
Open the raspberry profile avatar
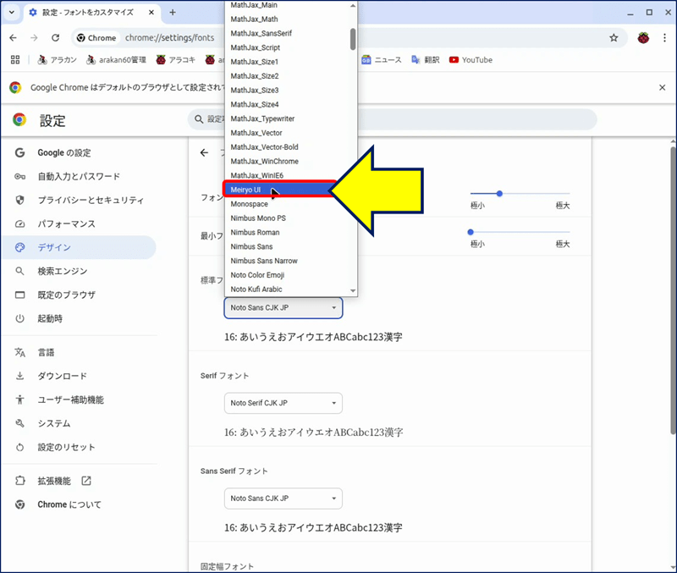click(x=643, y=38)
